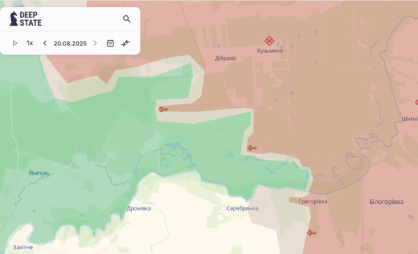Image resolution: width=418 pixels, height=254 pixels.
Task: Click the red arrow north of Серебрянка
Action: tap(252, 148)
